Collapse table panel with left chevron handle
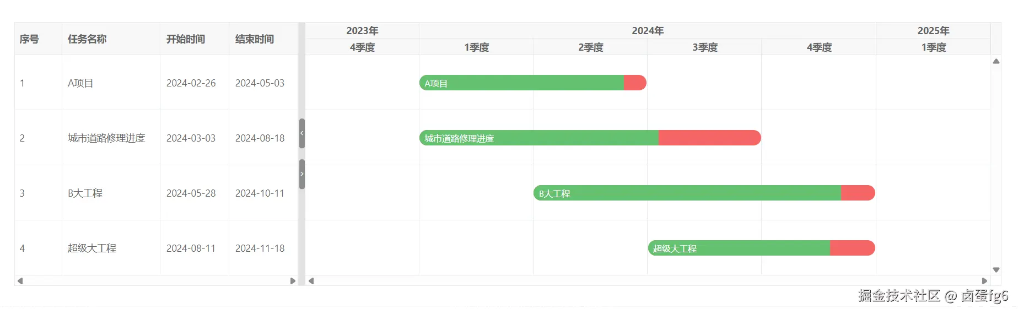This screenshot has height=314, width=1018. pos(301,133)
